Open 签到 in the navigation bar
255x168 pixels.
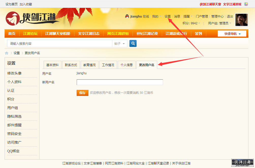(198, 34)
